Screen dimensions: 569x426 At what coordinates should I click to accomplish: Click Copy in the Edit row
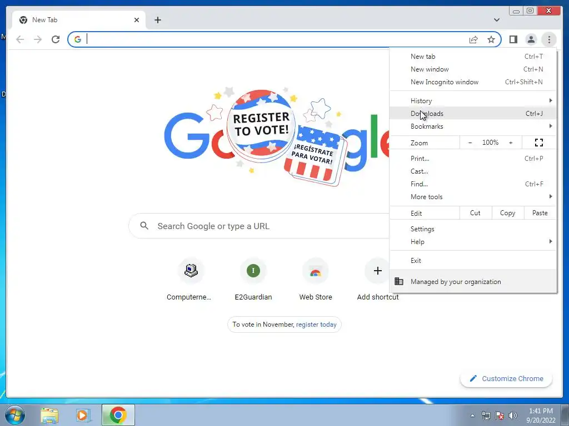tap(508, 213)
